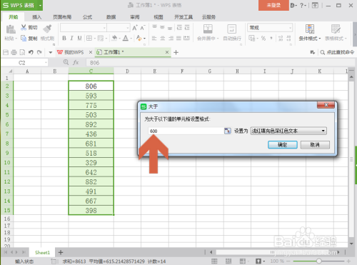The width and height of the screenshot is (357, 265).
Task: Click the range selector icon in dialog
Action: 227,131
